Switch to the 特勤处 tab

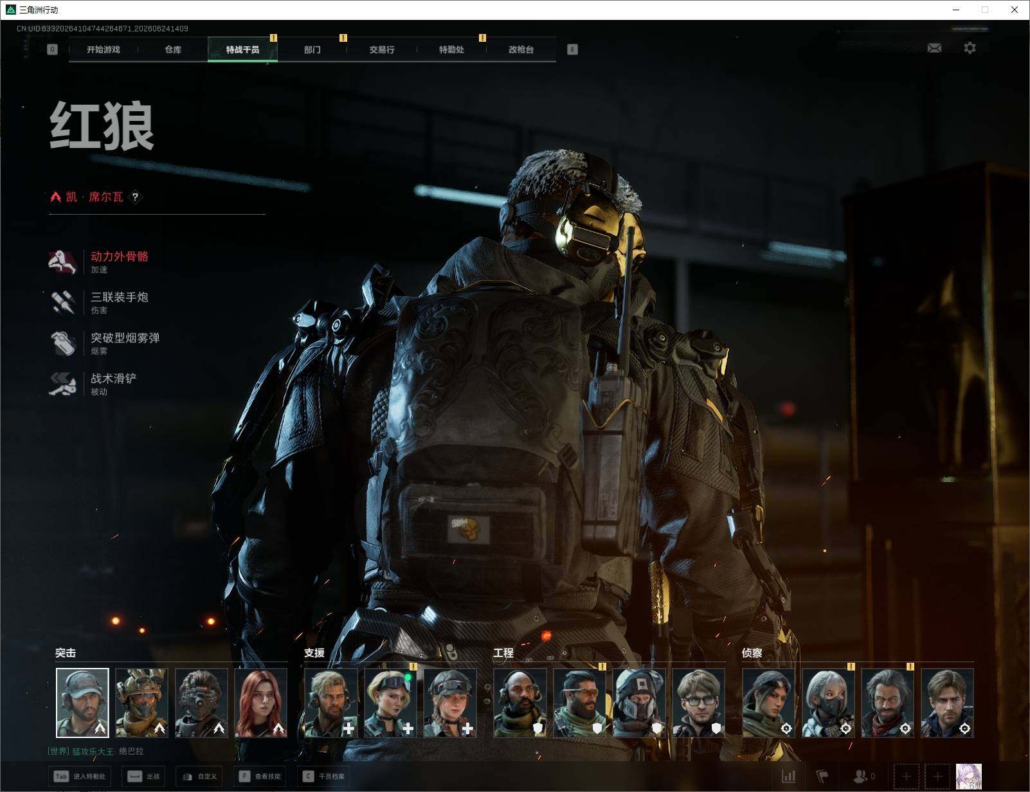[x=451, y=50]
